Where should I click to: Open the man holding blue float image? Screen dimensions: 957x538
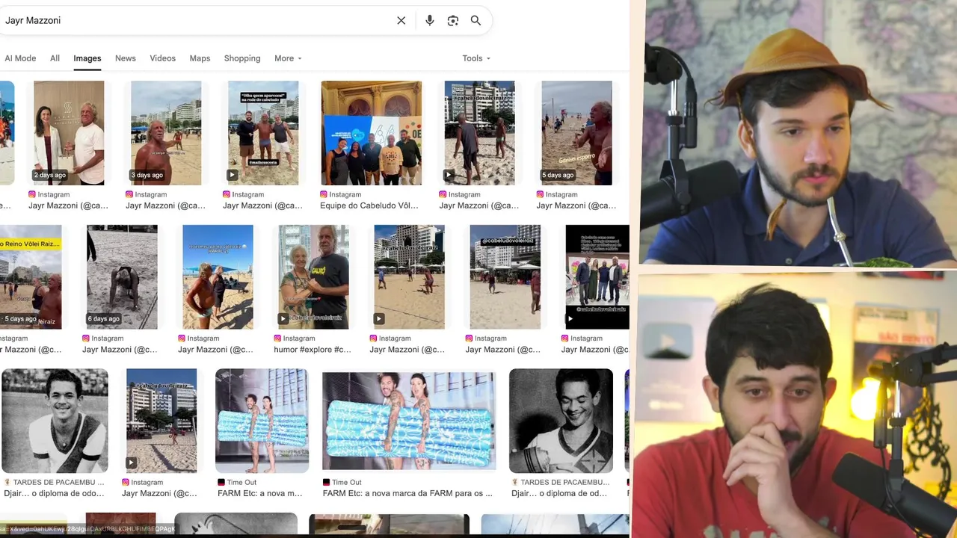click(x=262, y=421)
